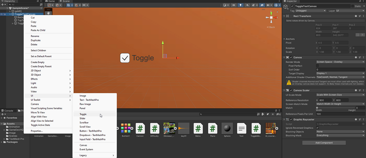
Task: Click the Back button in the Scene view
Action: pyautogui.click(x=271, y=27)
